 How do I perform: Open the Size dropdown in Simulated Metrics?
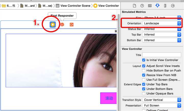coord(162,17)
